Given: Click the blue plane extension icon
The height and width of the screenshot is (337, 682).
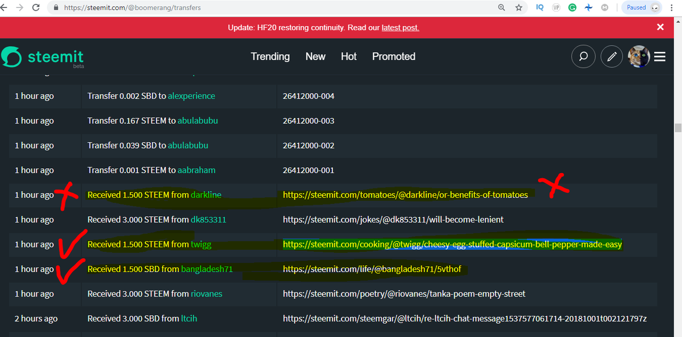Looking at the screenshot, I should pos(589,7).
